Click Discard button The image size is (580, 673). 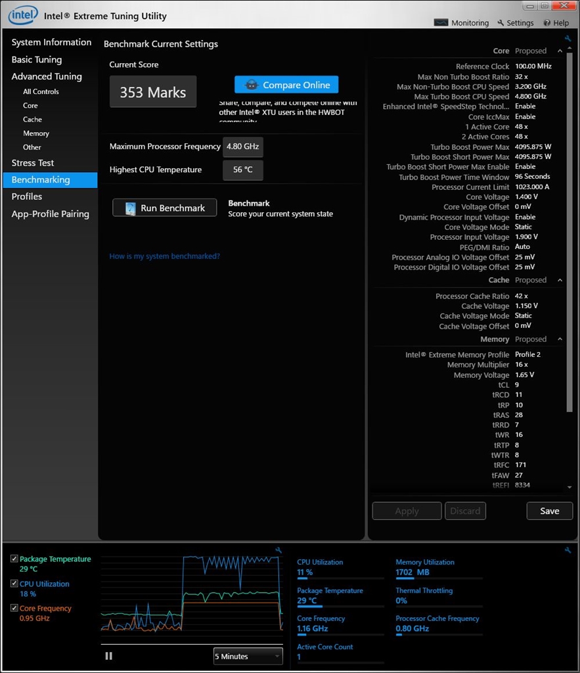(465, 511)
